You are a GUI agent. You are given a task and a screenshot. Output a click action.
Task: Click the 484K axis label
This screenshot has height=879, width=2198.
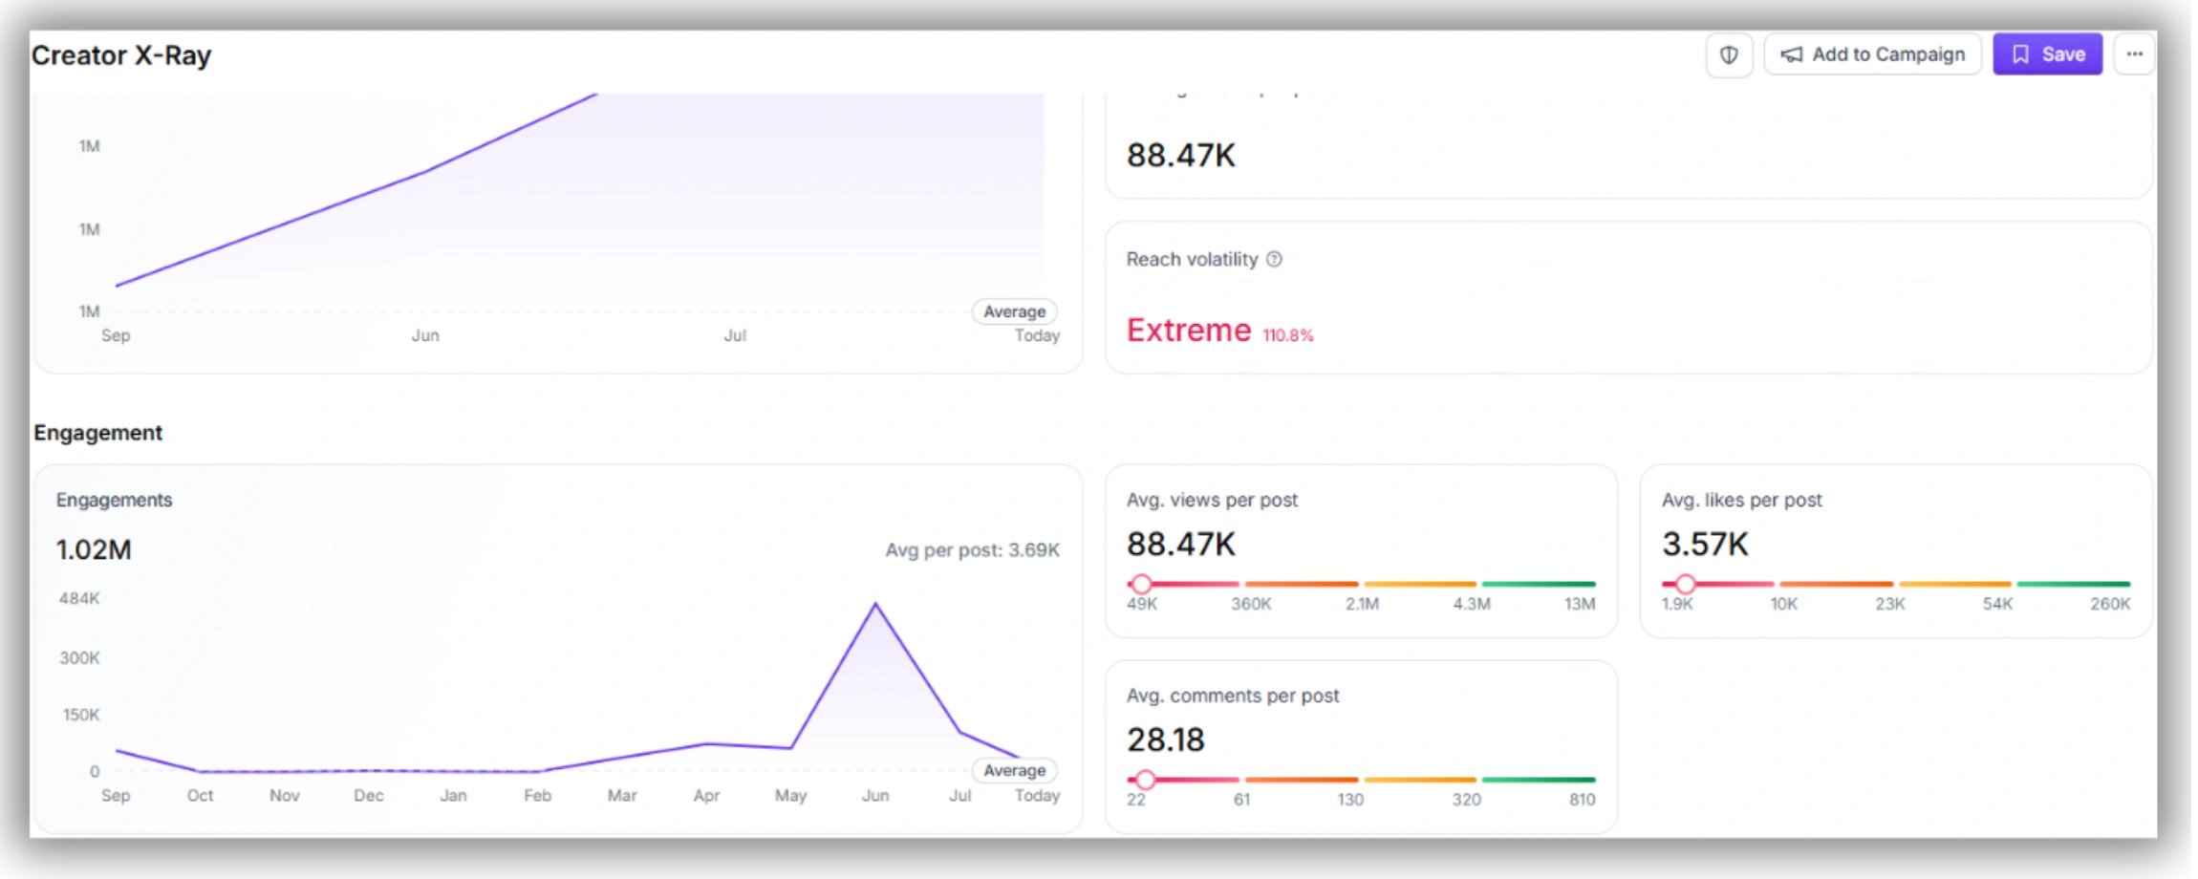79,599
